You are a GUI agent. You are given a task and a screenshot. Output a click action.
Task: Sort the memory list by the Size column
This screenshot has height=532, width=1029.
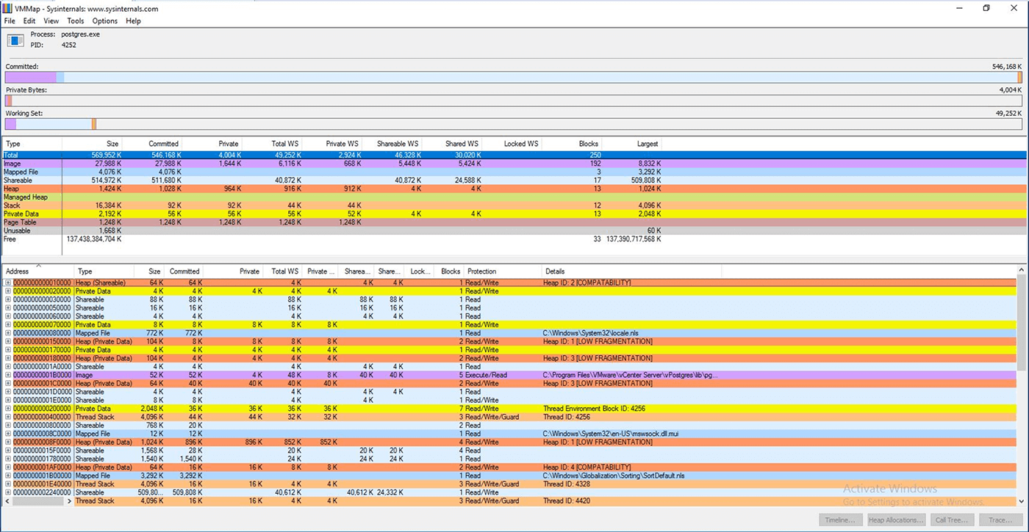click(x=152, y=271)
